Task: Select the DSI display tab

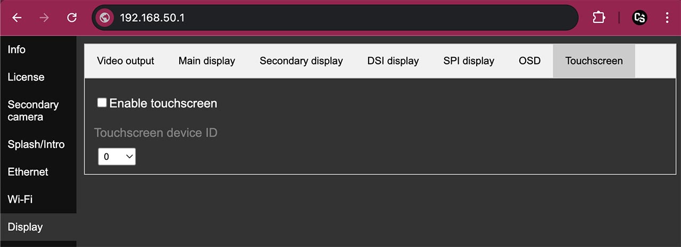Action: coord(393,61)
